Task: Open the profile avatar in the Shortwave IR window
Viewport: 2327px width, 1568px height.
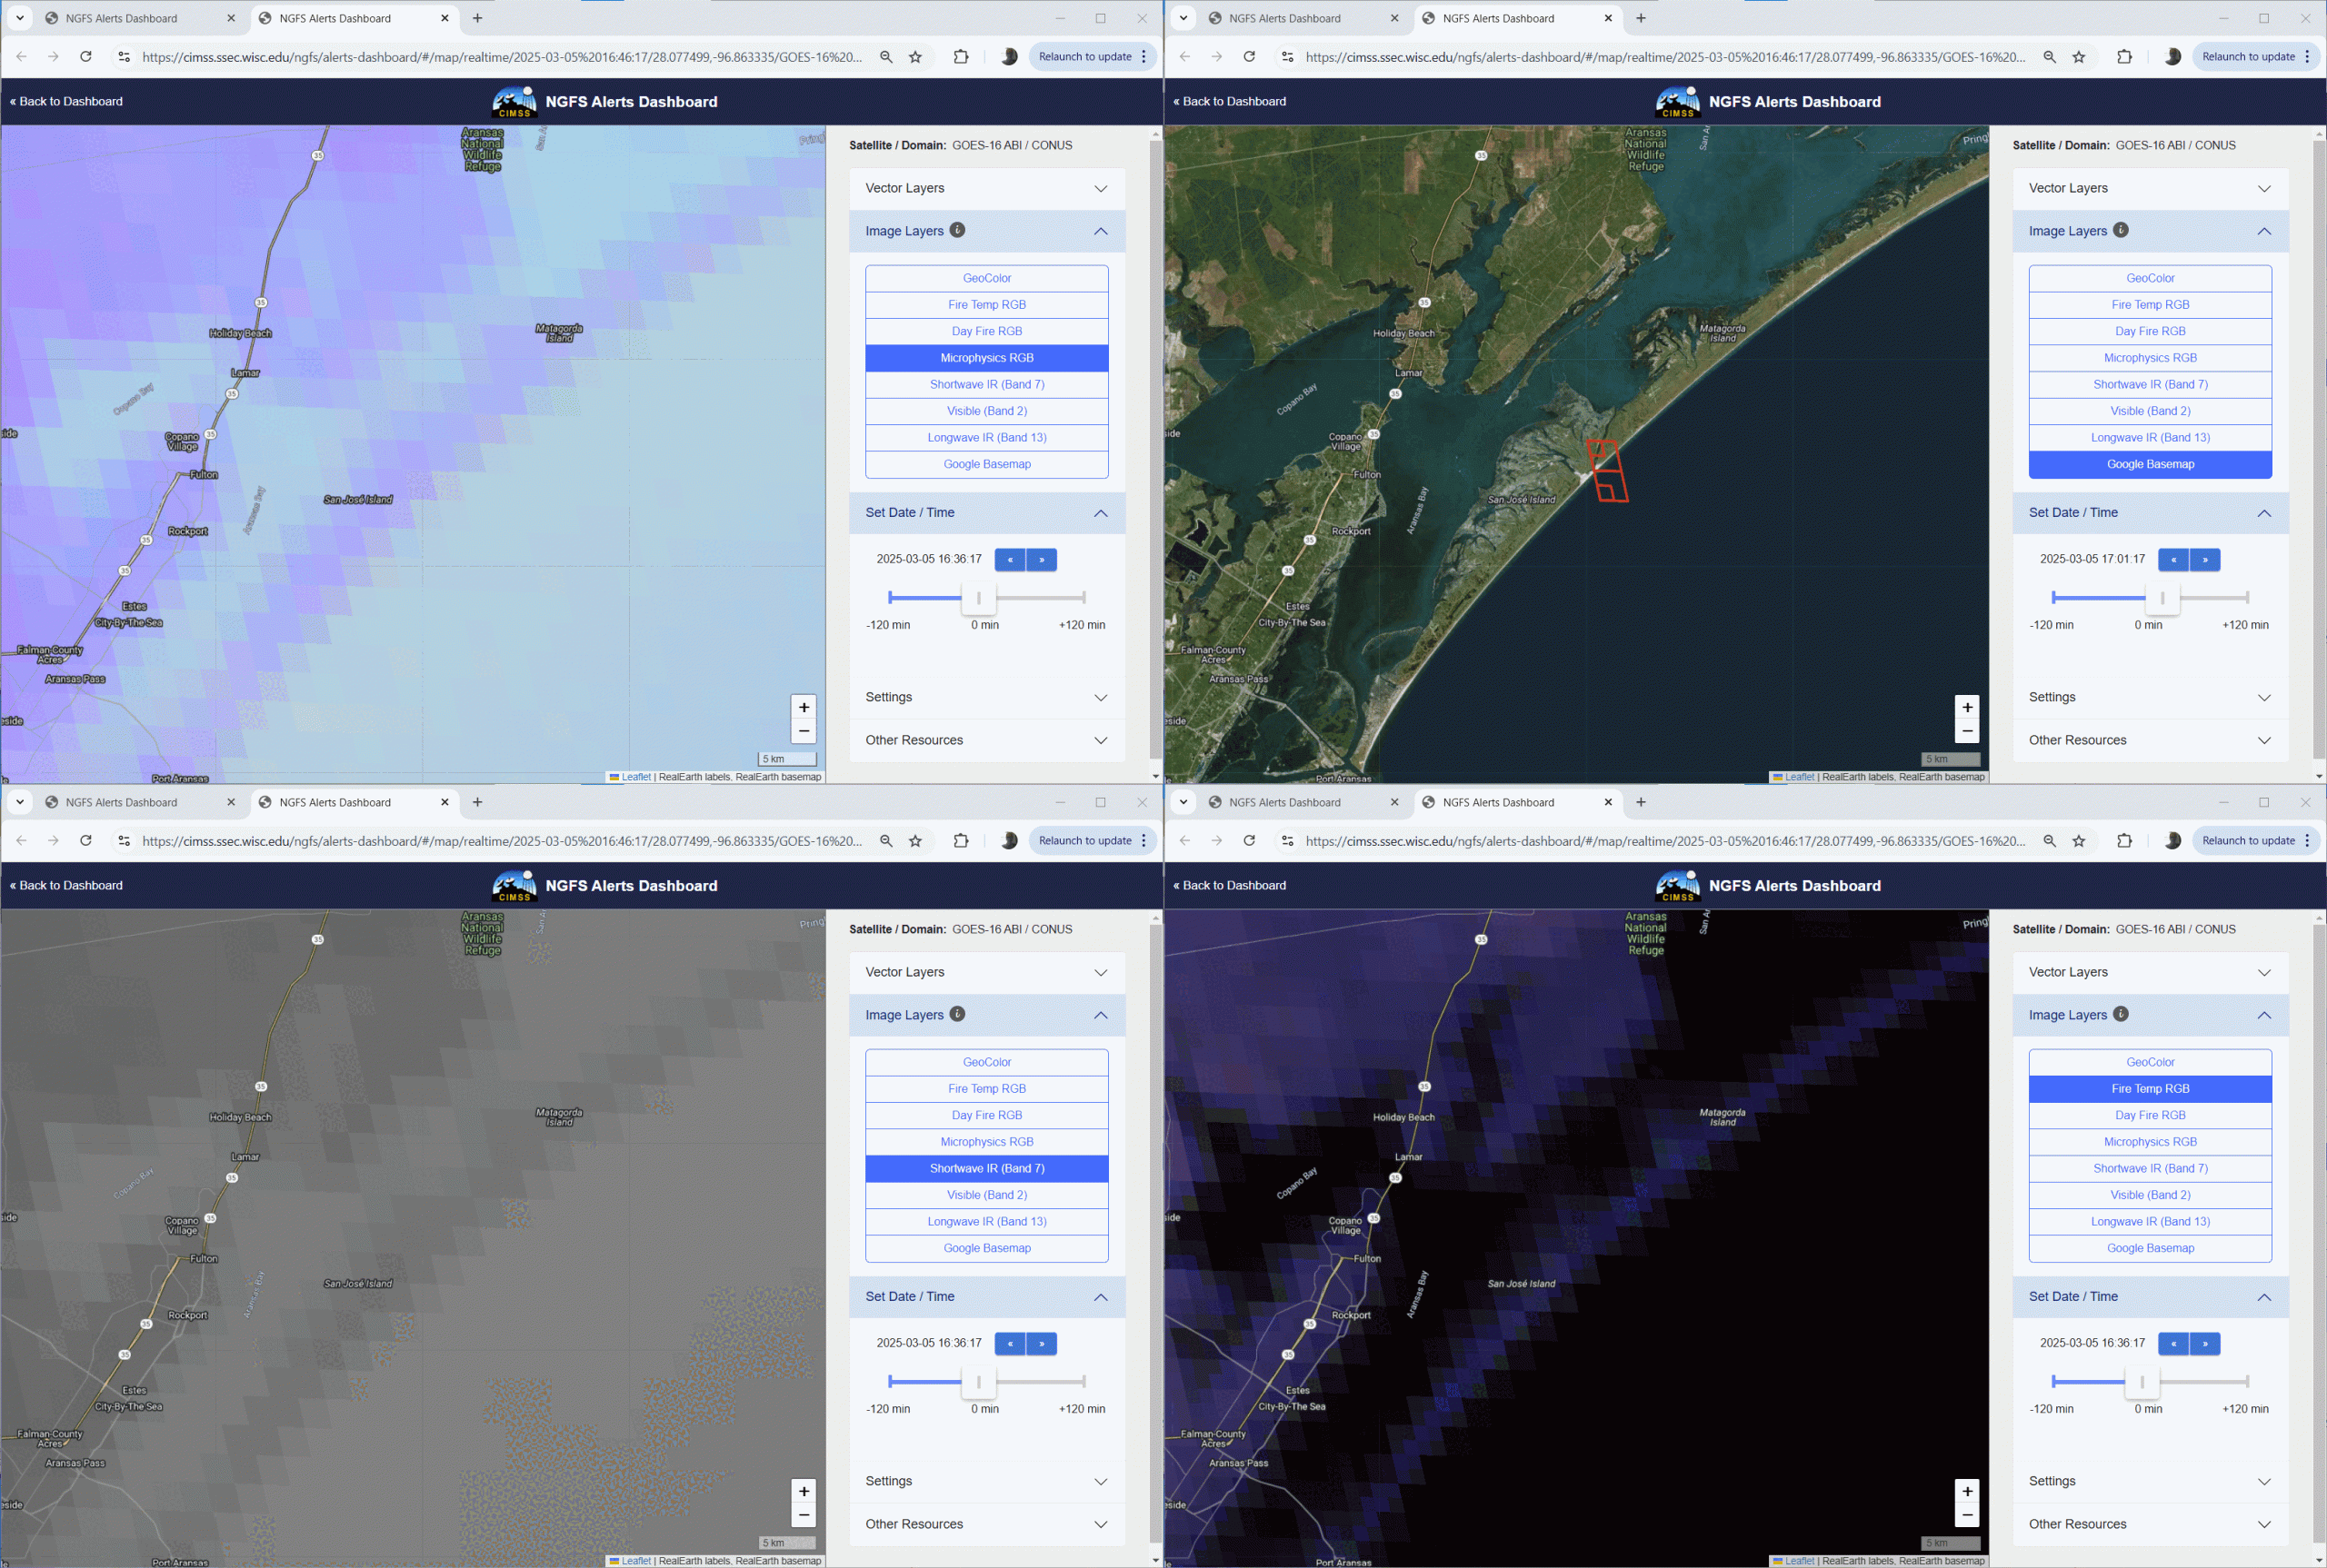Action: click(x=1010, y=841)
